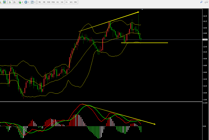The image size is (209, 140).
Task: Select the D1 daily timeframe
Action: click(x=66, y=2)
